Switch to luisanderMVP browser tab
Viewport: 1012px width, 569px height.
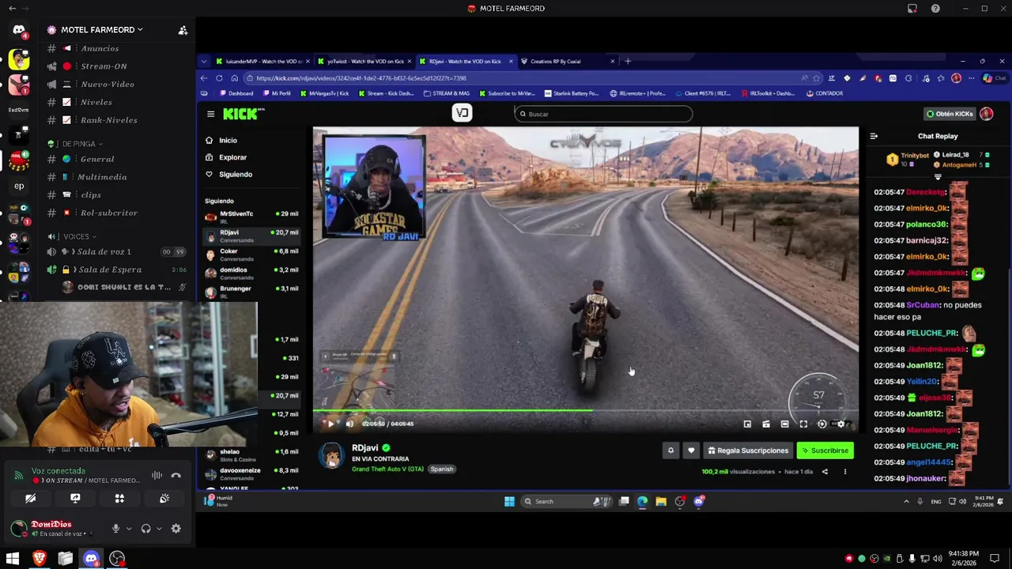click(262, 61)
